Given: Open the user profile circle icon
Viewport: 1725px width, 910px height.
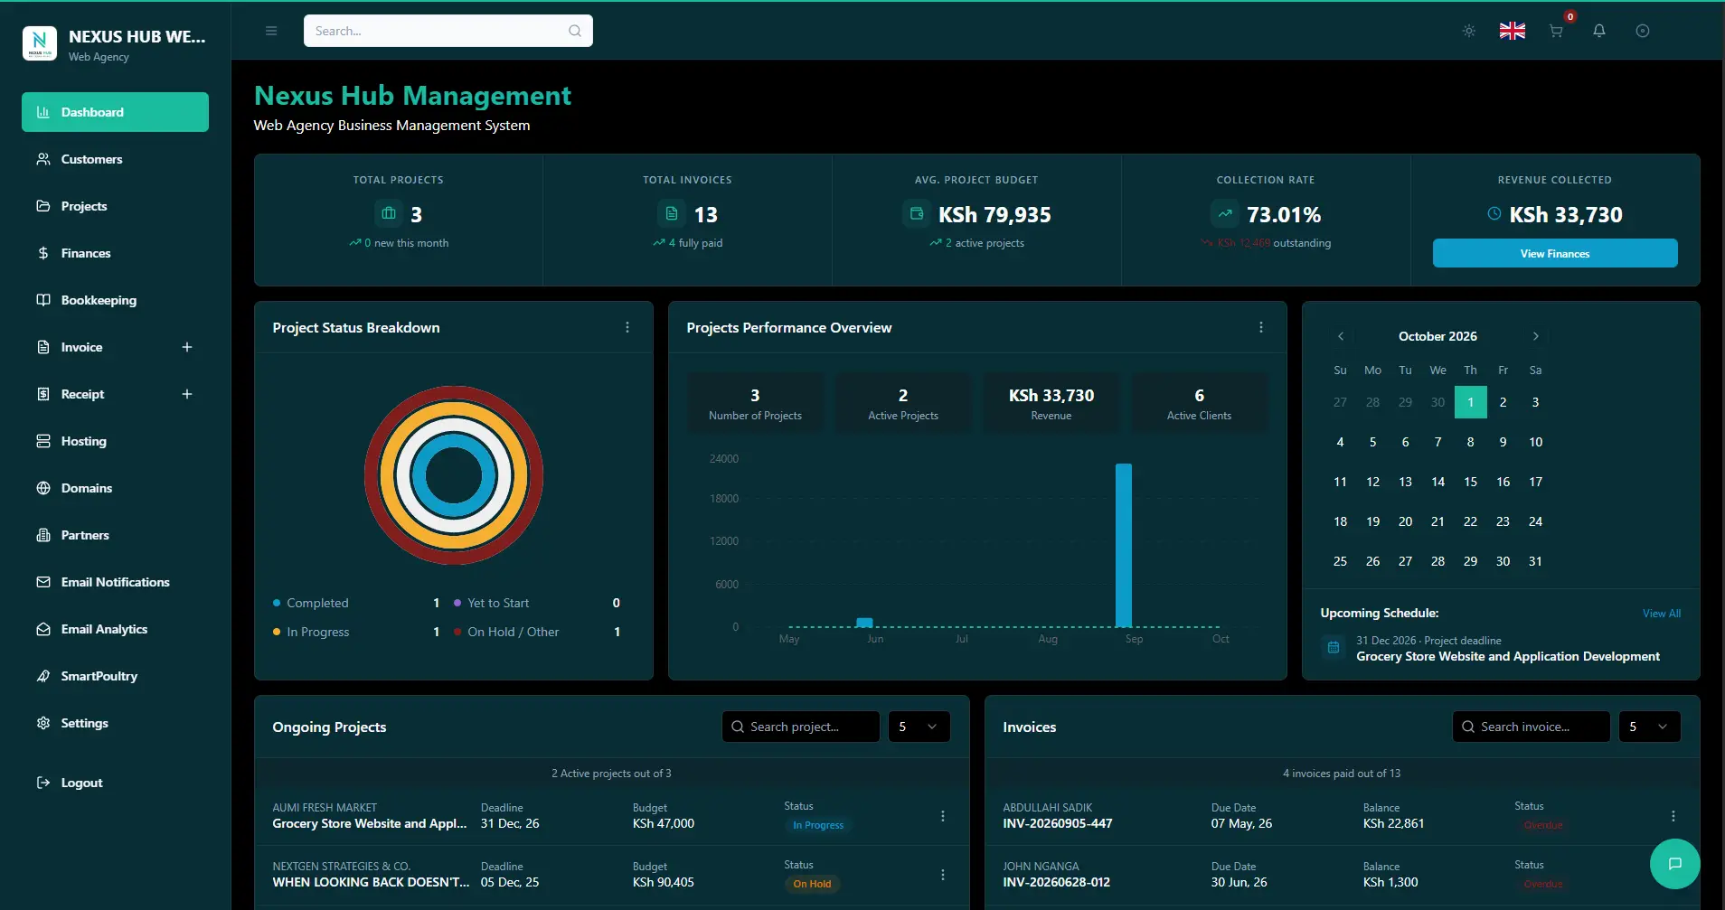Looking at the screenshot, I should click(x=1643, y=31).
